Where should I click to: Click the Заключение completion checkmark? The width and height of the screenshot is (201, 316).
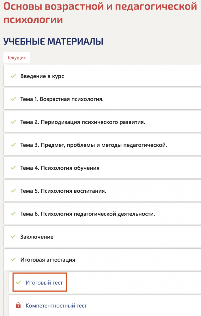click(13, 237)
